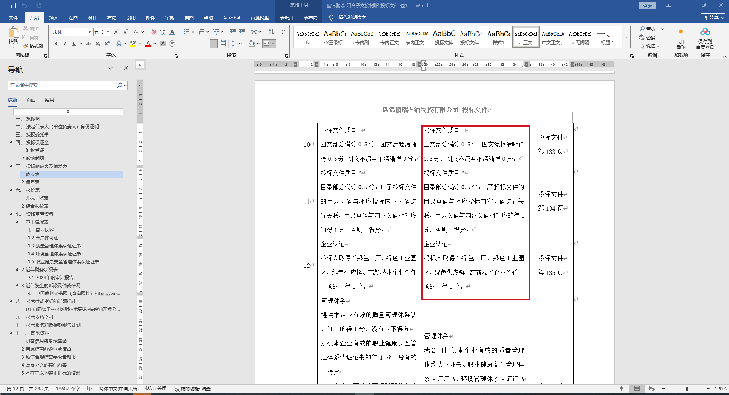Align text to the left
729x395 pixels.
186,44
